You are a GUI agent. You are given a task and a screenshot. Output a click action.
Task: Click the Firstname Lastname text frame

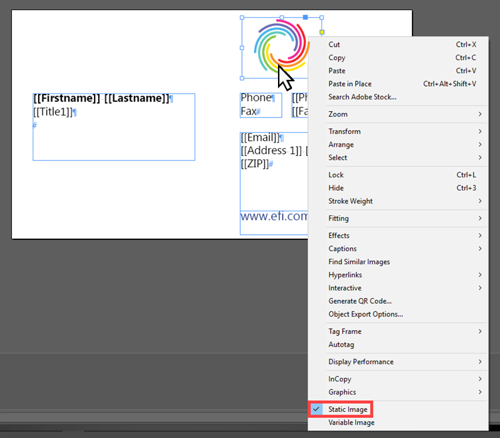(113, 127)
